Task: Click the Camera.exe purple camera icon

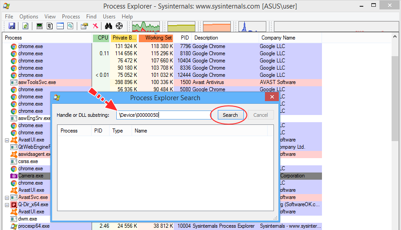Action: pos(14,176)
